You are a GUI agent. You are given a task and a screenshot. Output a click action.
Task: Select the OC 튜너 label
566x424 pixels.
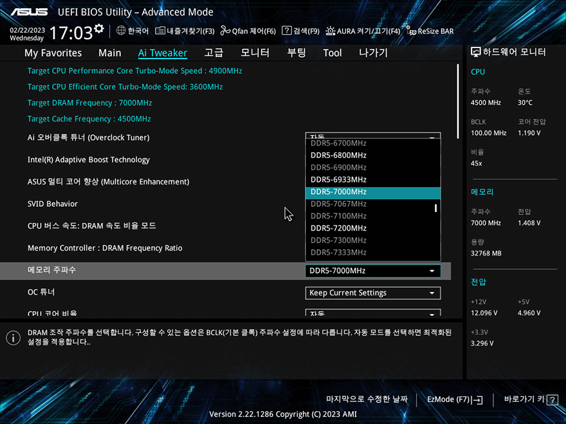coord(41,292)
